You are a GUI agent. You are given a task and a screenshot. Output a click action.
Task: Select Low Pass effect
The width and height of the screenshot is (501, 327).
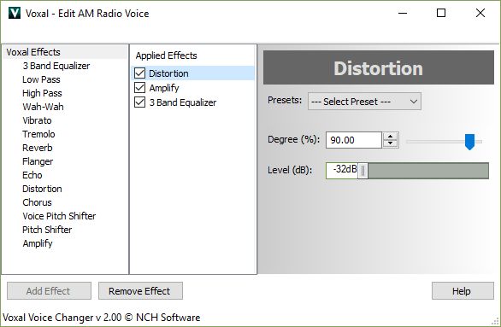coord(41,79)
